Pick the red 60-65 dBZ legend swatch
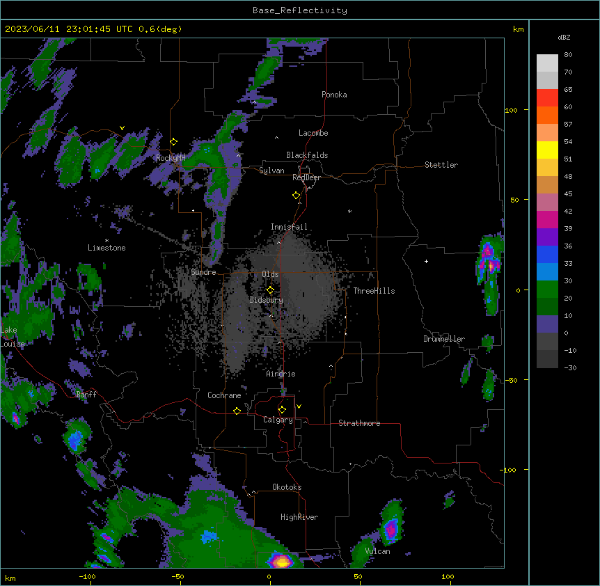 point(547,97)
